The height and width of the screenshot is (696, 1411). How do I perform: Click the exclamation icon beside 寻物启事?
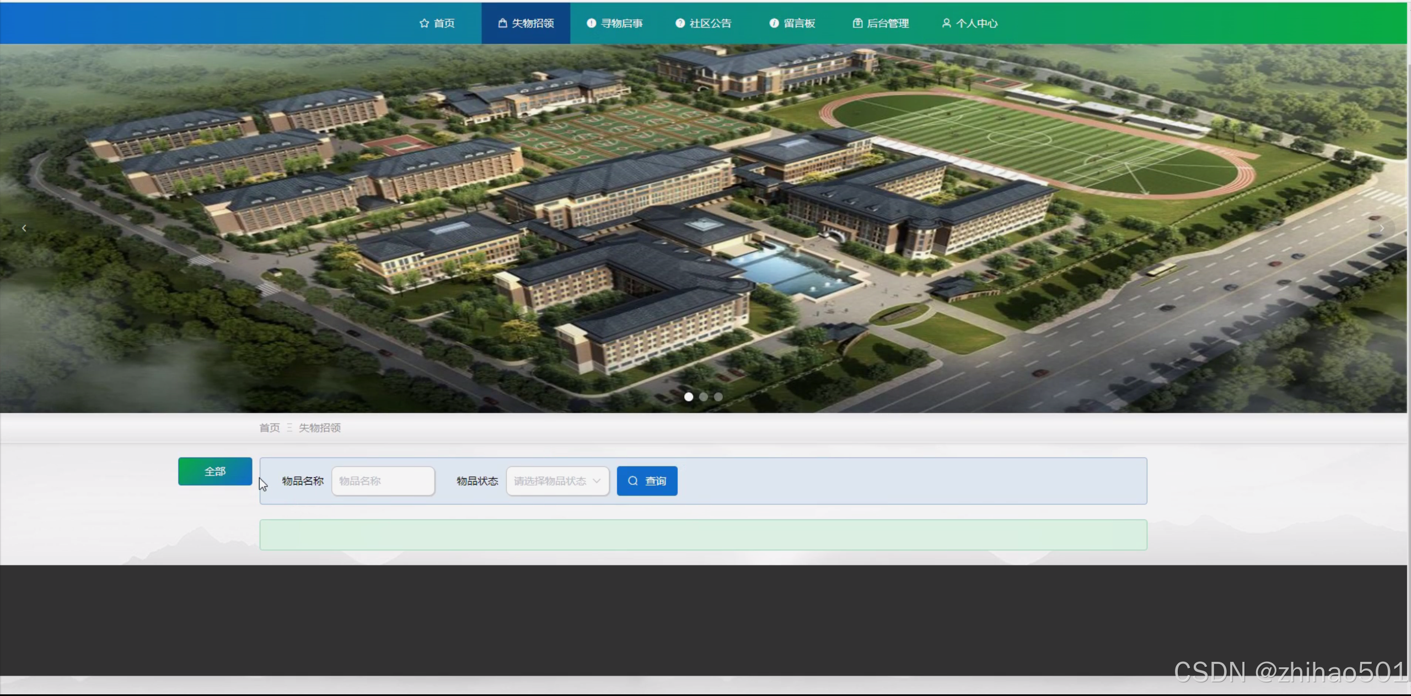click(591, 23)
